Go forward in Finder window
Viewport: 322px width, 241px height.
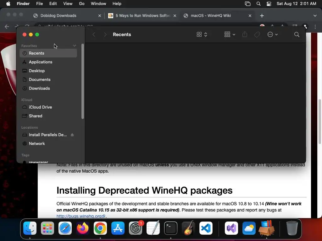[105, 35]
